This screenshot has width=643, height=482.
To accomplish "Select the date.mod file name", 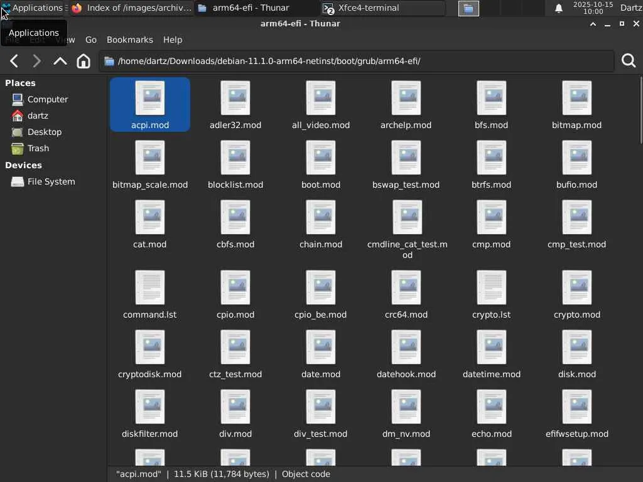I will [321, 374].
